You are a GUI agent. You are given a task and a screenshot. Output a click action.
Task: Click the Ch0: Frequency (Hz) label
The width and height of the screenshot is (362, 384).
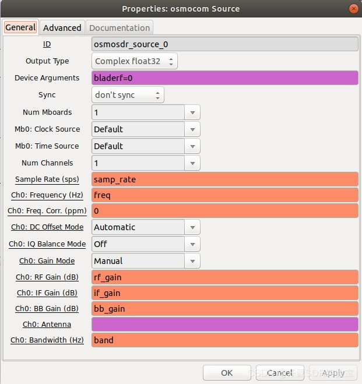47,195
